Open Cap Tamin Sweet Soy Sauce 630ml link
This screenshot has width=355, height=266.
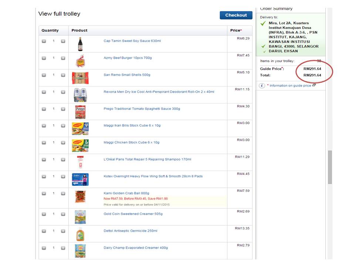tap(132, 41)
